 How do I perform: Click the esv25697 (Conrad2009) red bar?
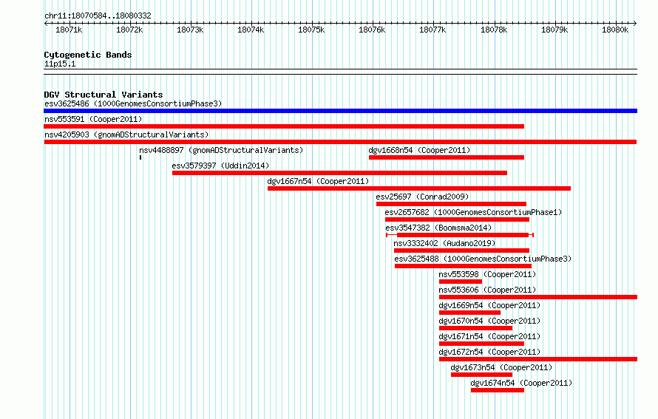451,204
